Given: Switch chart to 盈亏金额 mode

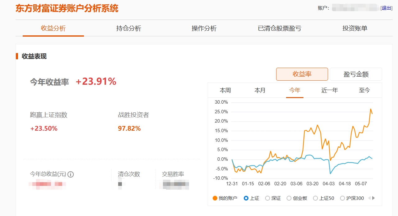Looking at the screenshot, I should 356,74.
